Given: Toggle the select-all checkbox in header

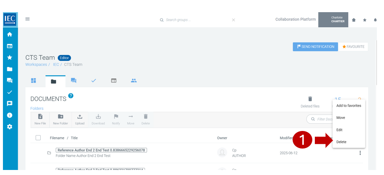Looking at the screenshot, I should (38, 138).
